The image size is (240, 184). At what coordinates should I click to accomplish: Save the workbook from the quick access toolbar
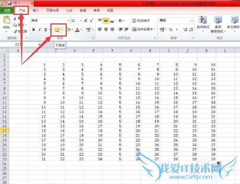point(9,3)
